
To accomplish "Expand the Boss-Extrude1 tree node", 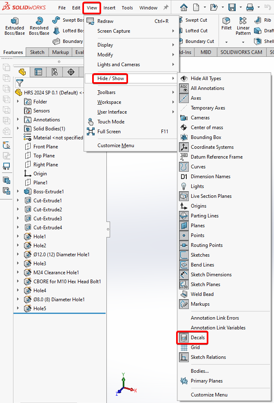I will coord(18,191).
